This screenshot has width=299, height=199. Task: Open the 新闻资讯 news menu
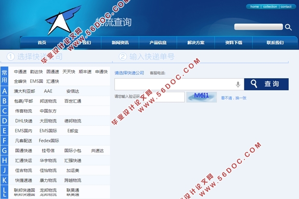120,43
